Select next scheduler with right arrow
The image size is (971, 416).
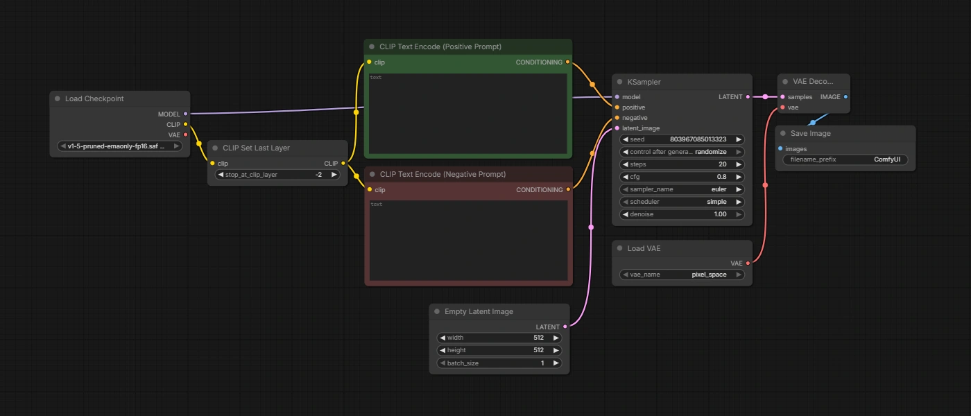pyautogui.click(x=739, y=202)
